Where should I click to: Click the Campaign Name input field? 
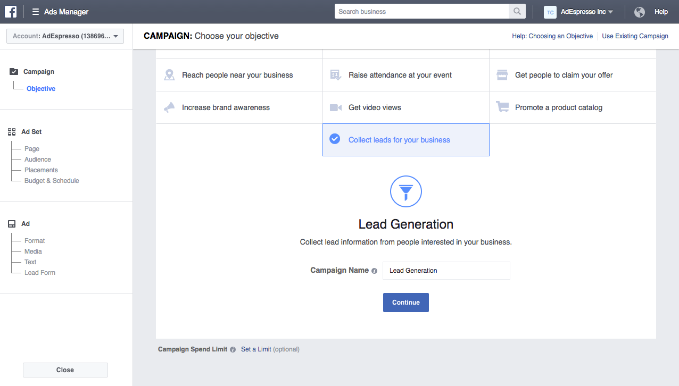click(446, 271)
